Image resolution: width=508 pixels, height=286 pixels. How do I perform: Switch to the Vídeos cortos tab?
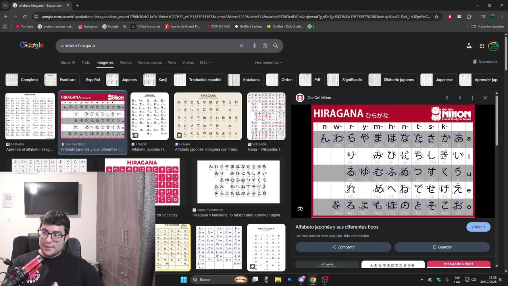coord(150,62)
